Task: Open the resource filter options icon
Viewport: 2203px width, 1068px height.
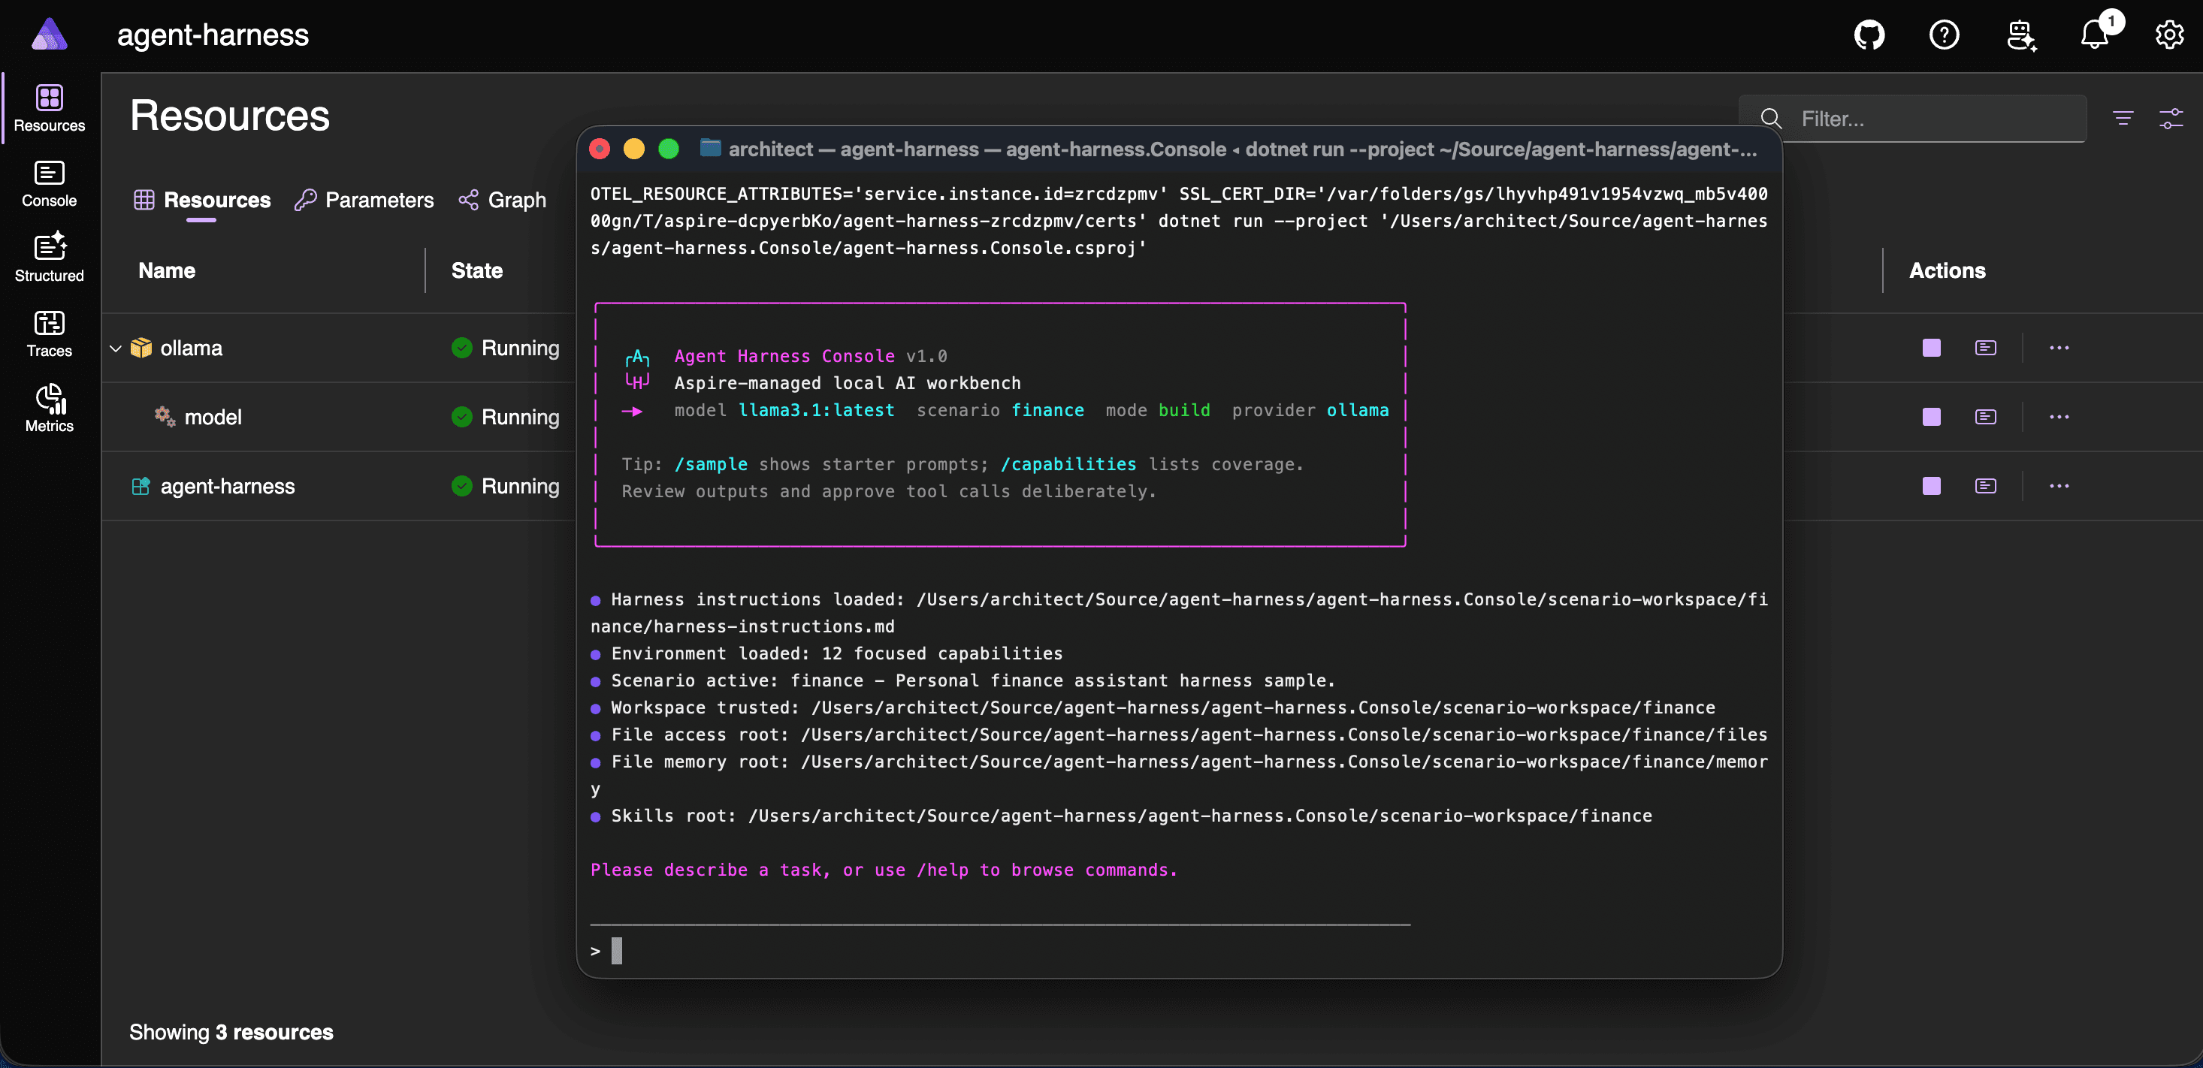Action: [2123, 118]
